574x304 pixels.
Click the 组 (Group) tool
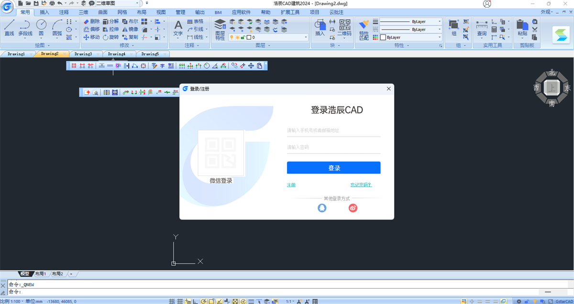tap(454, 28)
